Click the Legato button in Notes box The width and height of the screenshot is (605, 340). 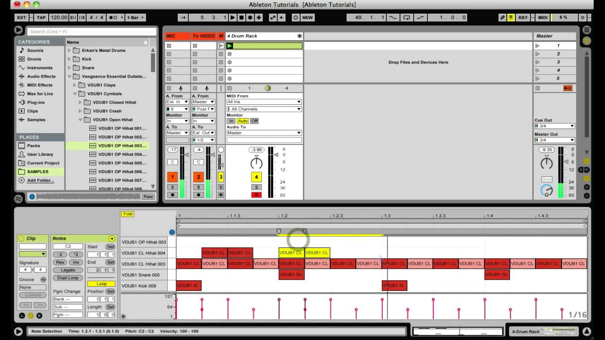pyautogui.click(x=68, y=270)
